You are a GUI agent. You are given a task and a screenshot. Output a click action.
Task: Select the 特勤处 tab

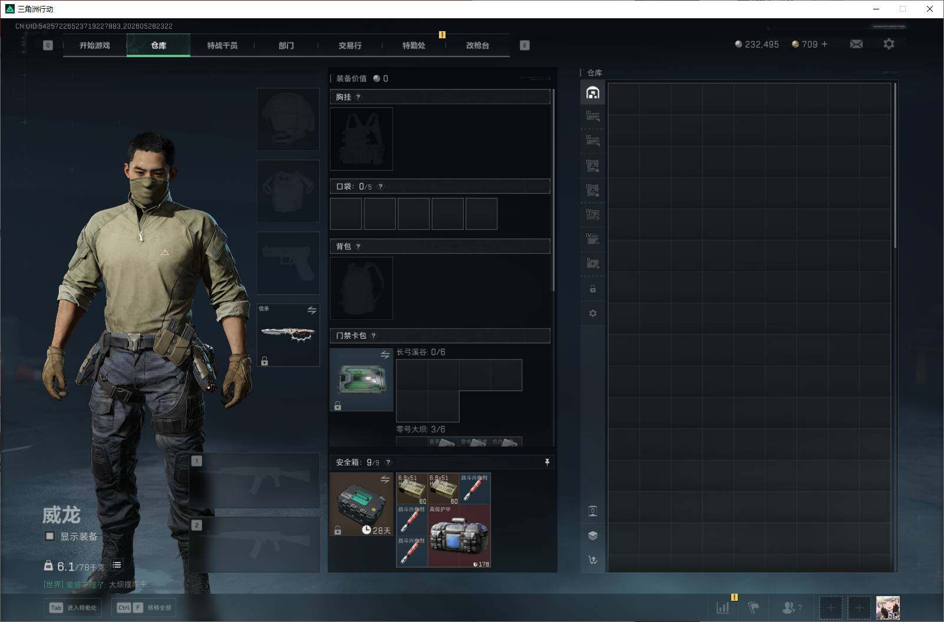click(x=414, y=45)
